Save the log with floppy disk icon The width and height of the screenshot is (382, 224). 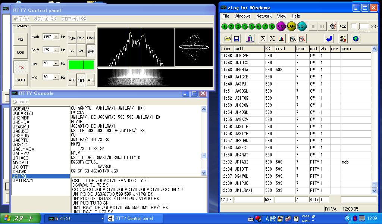[x=236, y=39]
